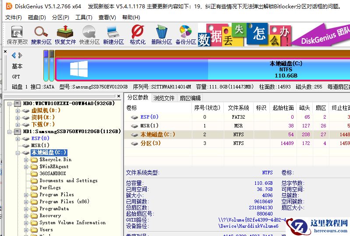Select the $WinREAgent tree item
350x236 pixels.
pyautogui.click(x=54, y=166)
